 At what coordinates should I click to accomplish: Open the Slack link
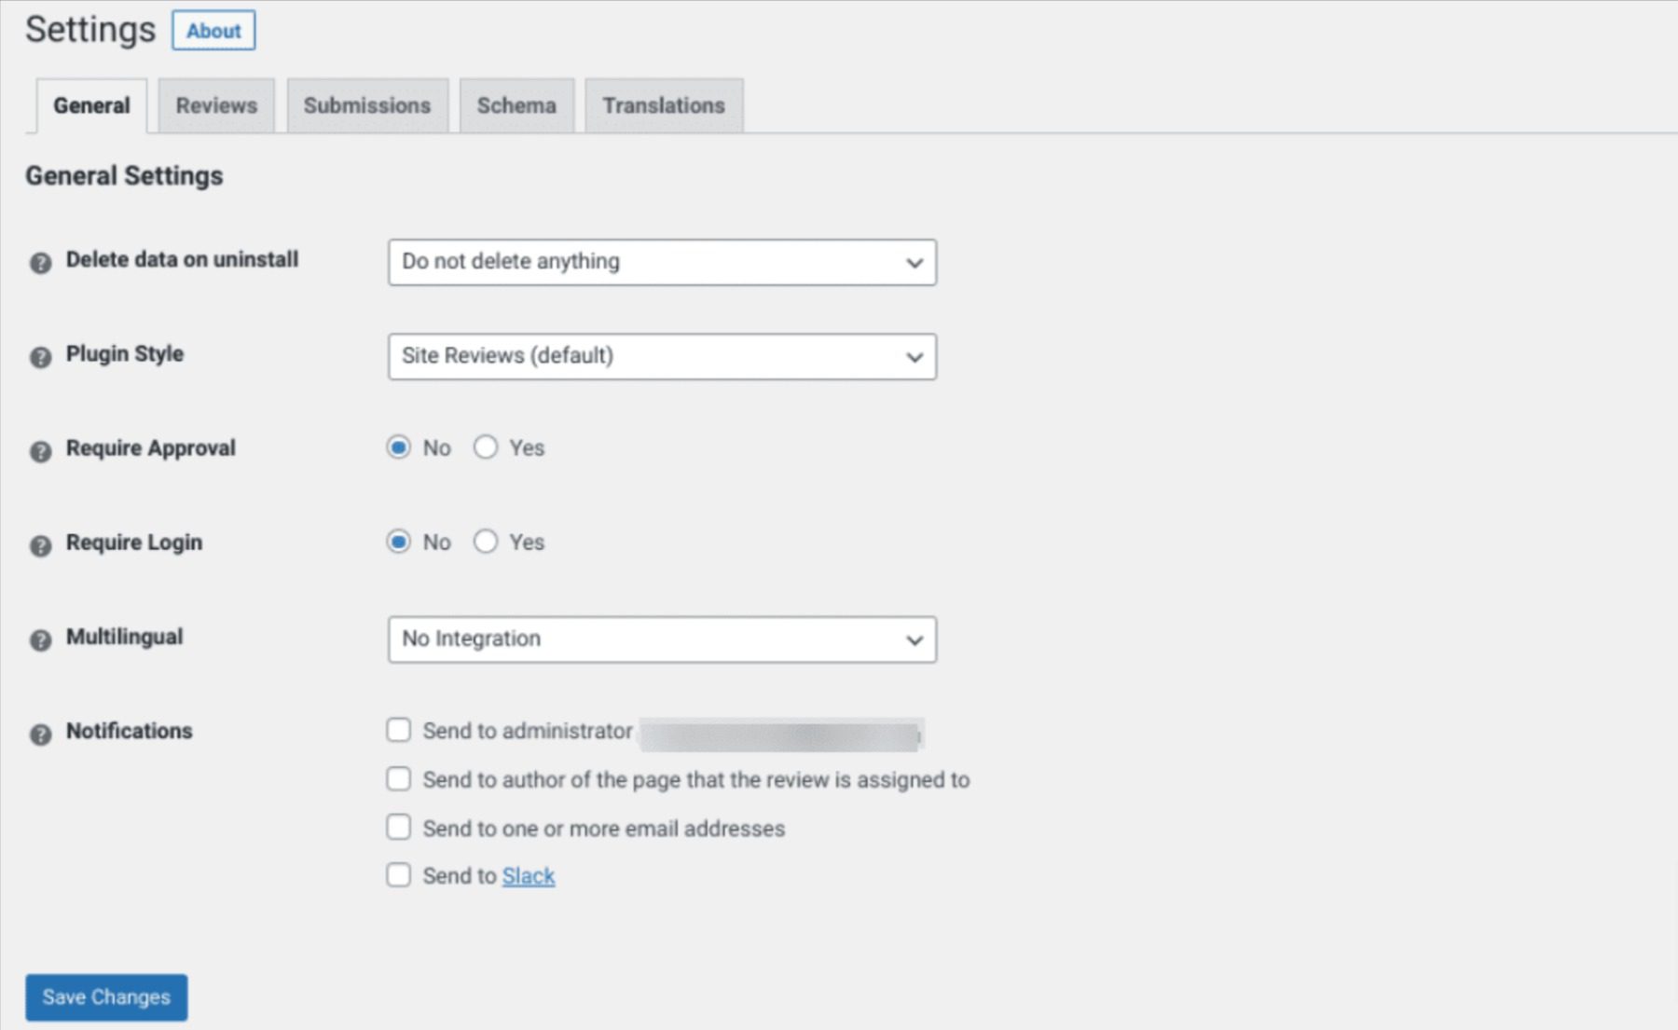(528, 875)
